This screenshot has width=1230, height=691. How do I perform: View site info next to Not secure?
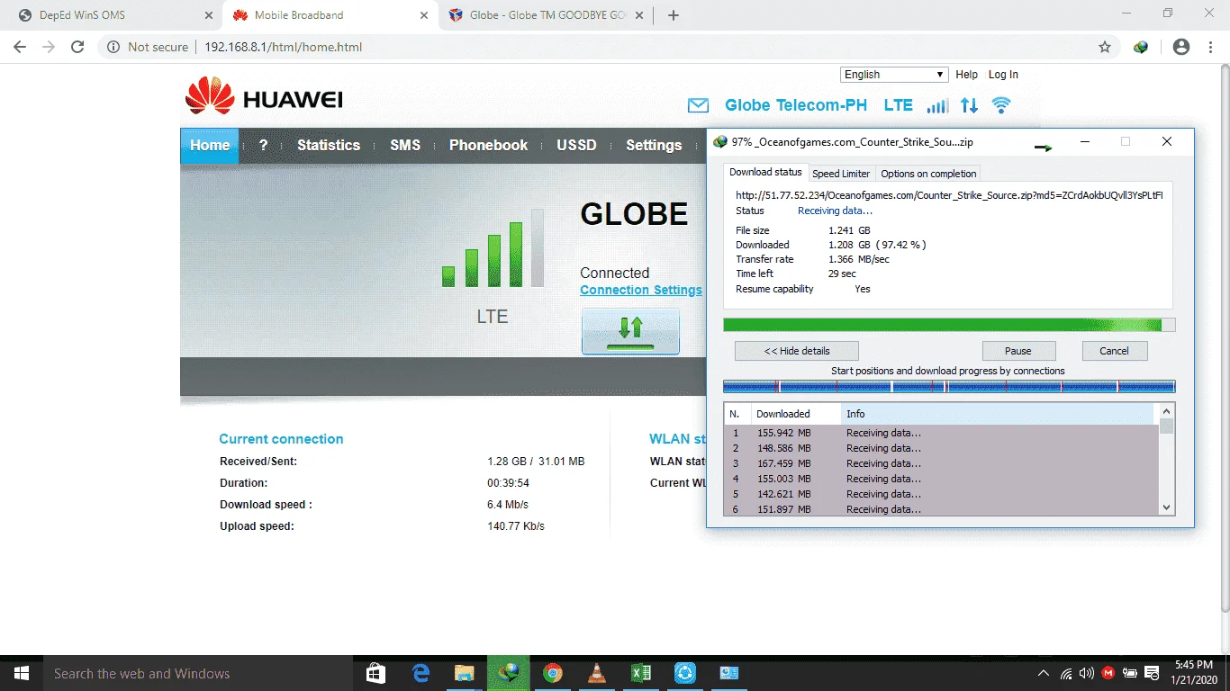(113, 47)
